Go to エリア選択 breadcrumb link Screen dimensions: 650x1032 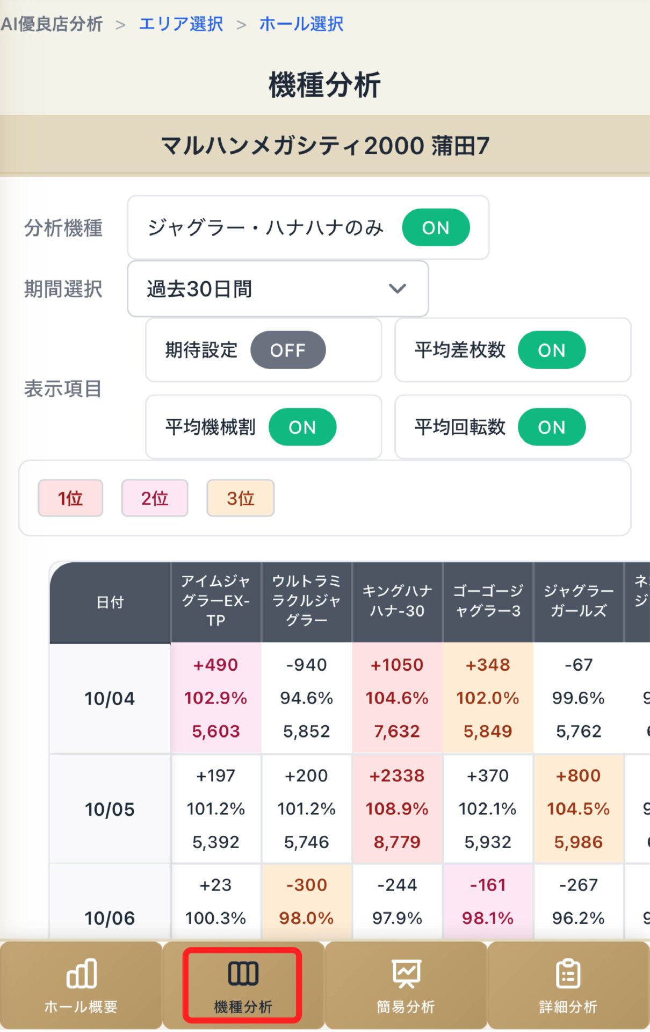[x=181, y=24]
